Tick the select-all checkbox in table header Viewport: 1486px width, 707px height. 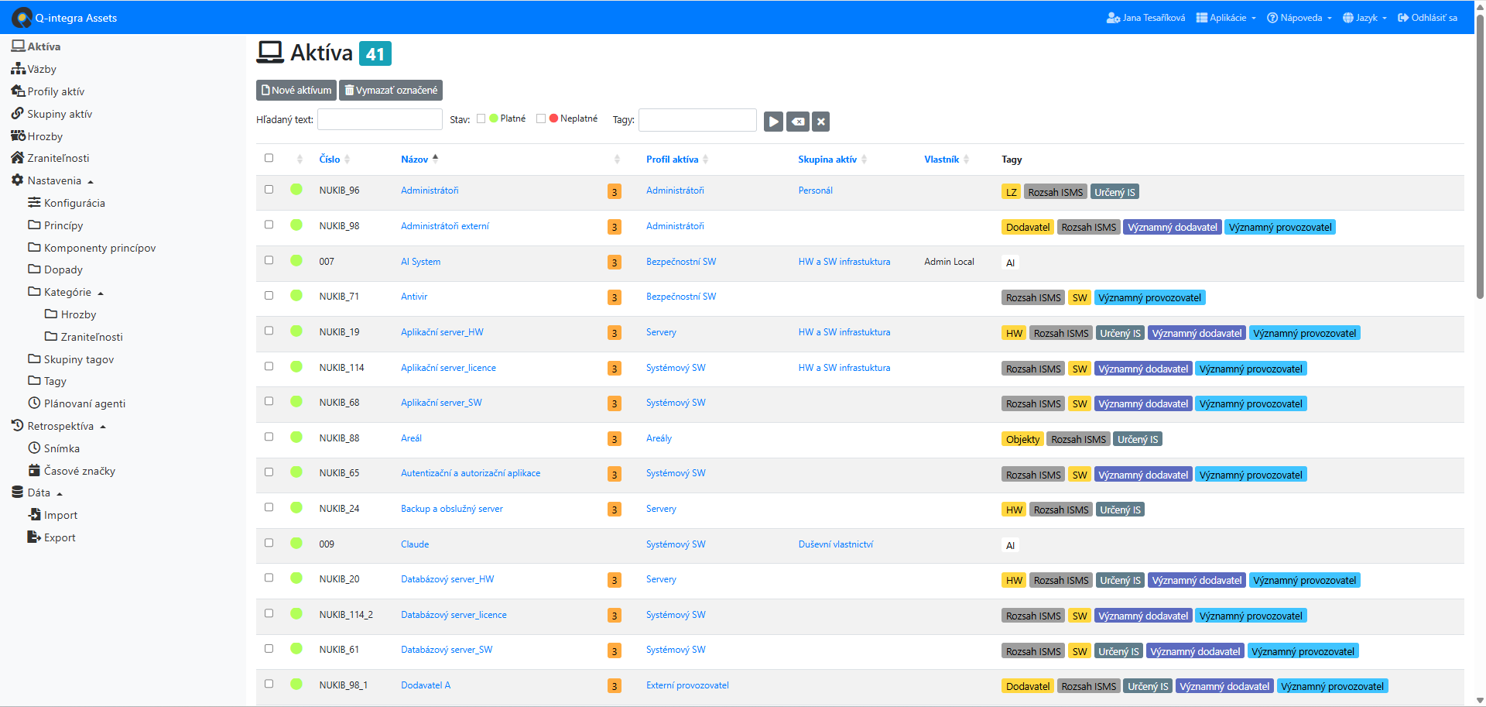pyautogui.click(x=269, y=158)
